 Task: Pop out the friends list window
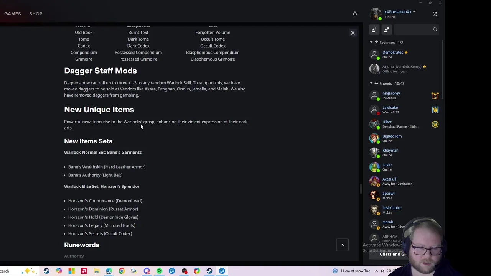click(435, 14)
